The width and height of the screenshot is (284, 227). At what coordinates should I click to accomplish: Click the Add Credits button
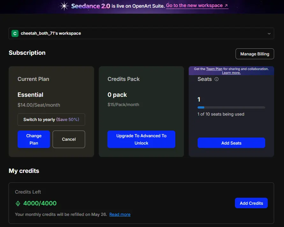251,203
